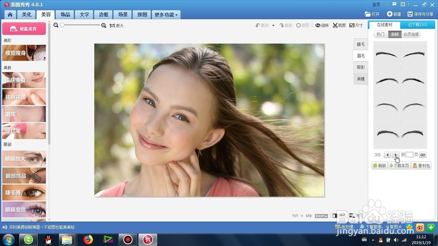Click the 尺寸 resize tool

point(356,25)
